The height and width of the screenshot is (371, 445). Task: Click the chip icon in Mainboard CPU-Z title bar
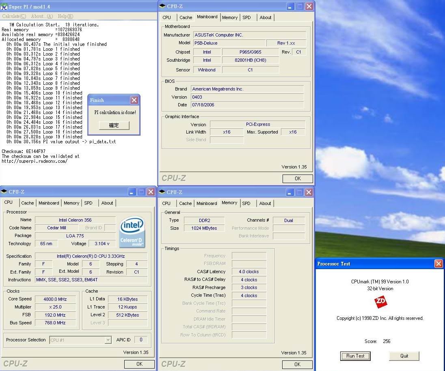point(162,6)
